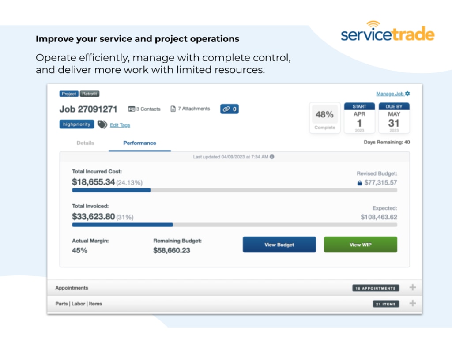452x339 pixels.
Task: Click the Manage Job gear icon
Action: tap(407, 94)
